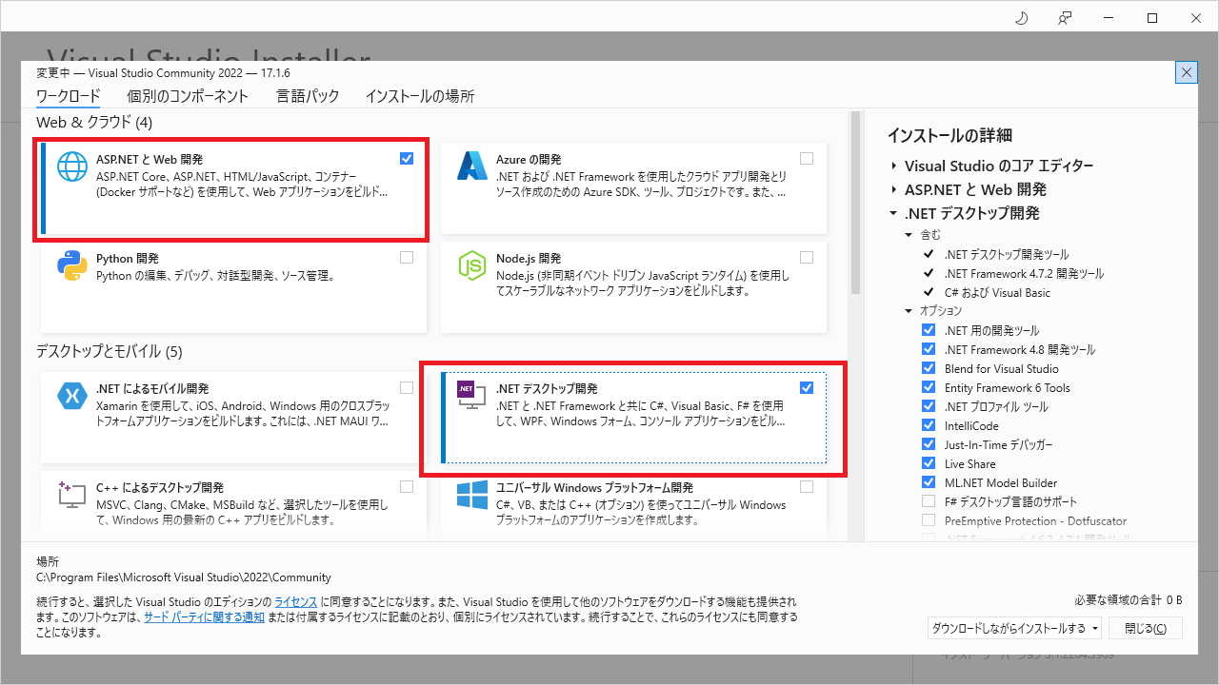Click デスクトップとモバイル (5) heading
This screenshot has width=1219, height=685.
tap(109, 351)
